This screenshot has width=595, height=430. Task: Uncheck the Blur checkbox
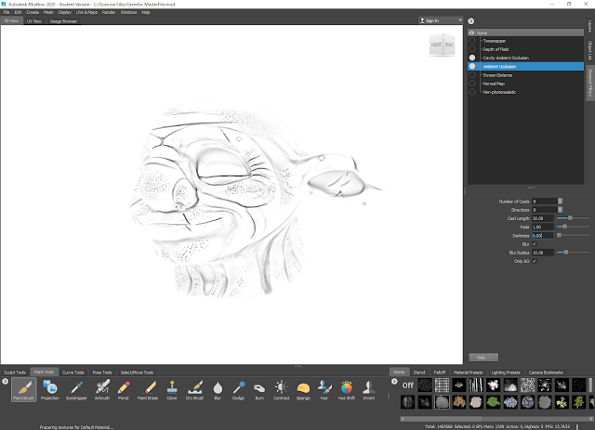click(x=535, y=244)
